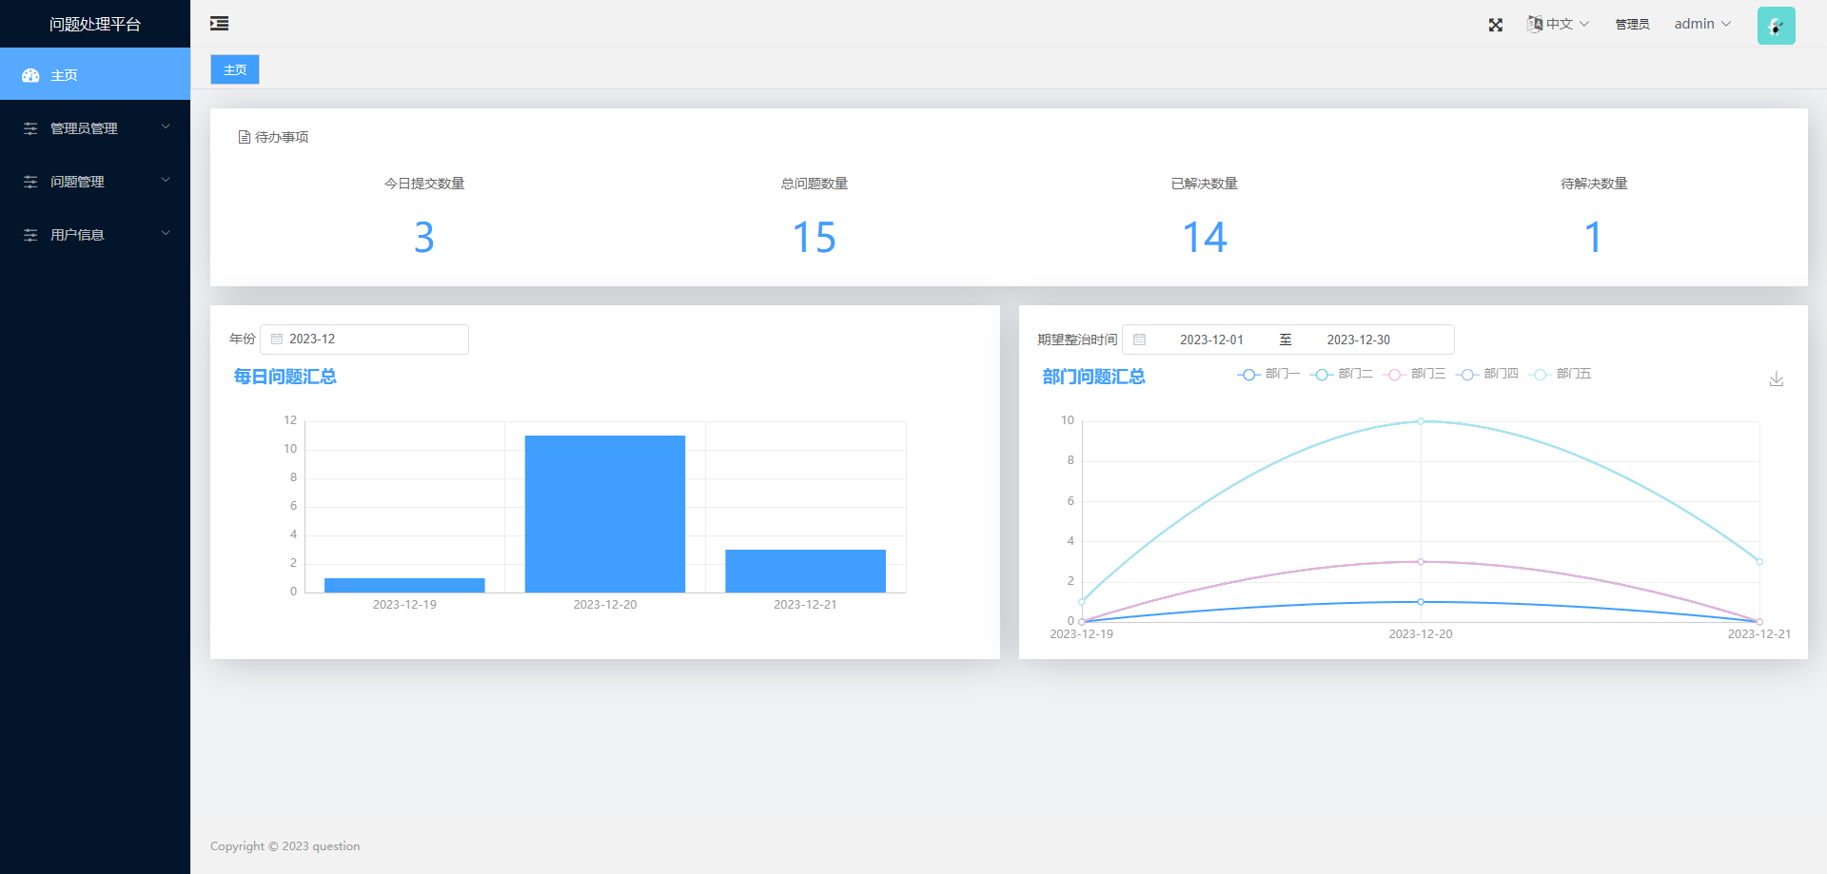Click the user avatar image

1776,26
